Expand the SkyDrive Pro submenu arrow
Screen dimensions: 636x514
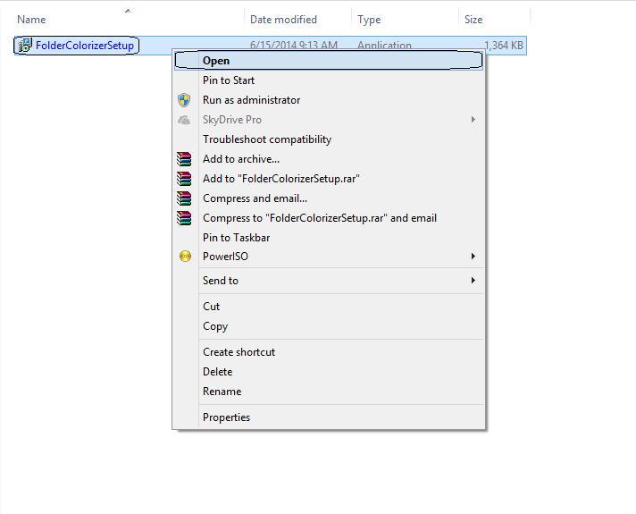[x=473, y=120]
